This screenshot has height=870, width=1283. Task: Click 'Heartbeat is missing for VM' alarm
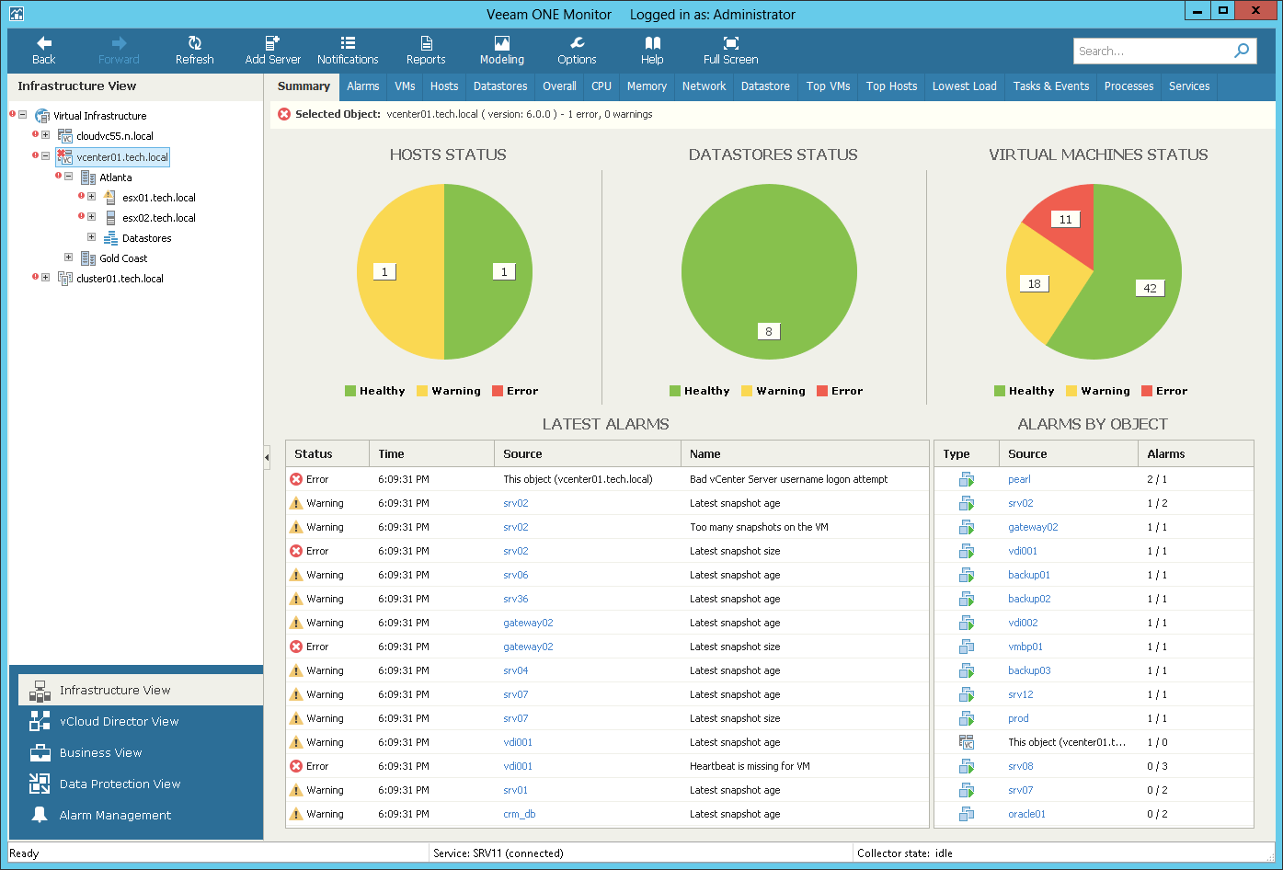tap(750, 766)
